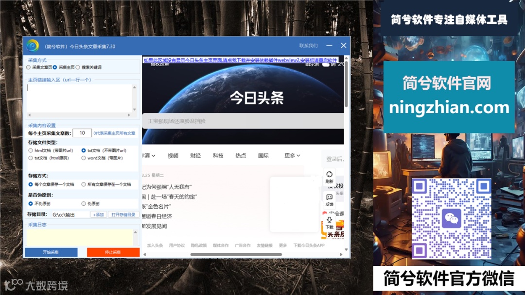Image resolution: width=525 pixels, height=295 pixels.
Task: Click the browser pane's scroll-right arrow
Action: coord(341,254)
